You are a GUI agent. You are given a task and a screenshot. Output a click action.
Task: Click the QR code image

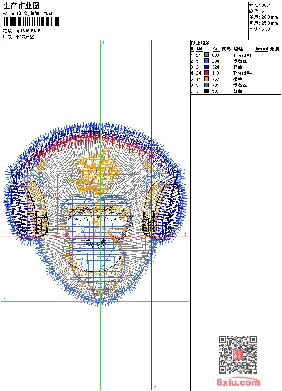point(237,355)
